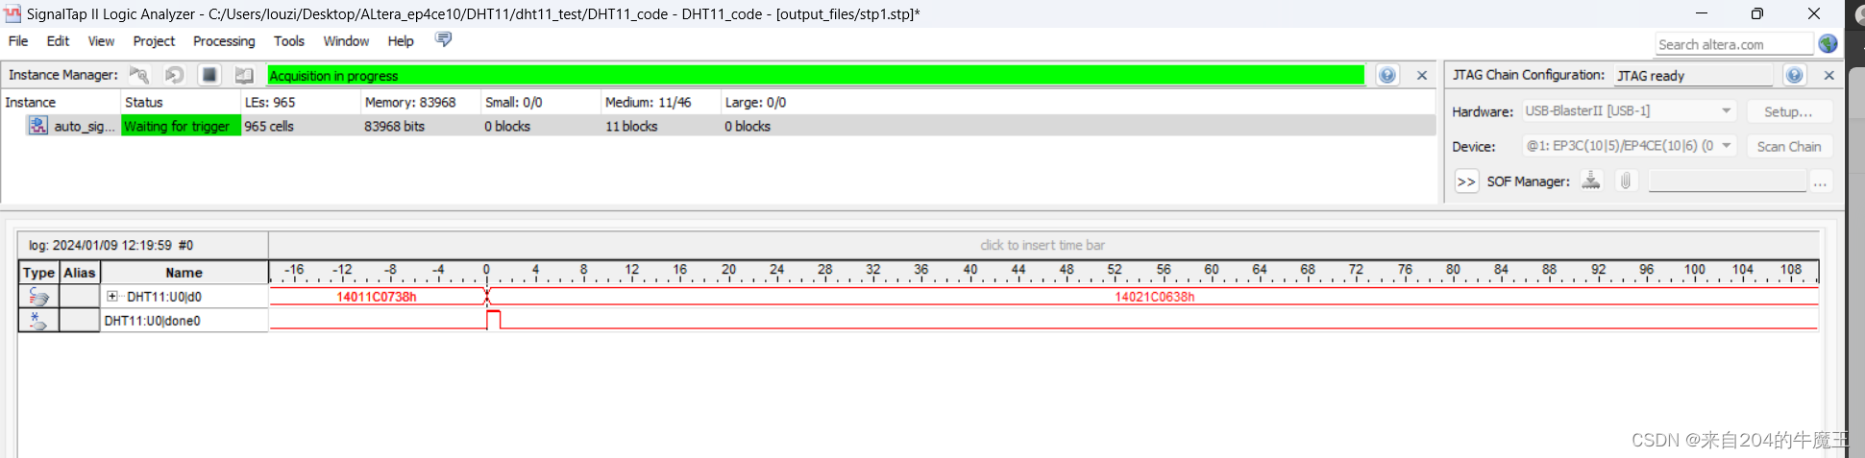Open the Help menu
1865x458 pixels.
(401, 41)
